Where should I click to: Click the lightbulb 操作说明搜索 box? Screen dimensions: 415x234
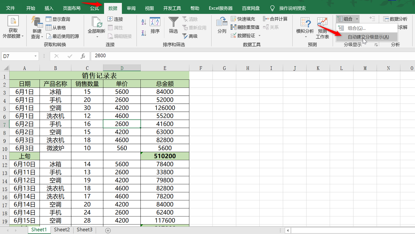pos(288,8)
